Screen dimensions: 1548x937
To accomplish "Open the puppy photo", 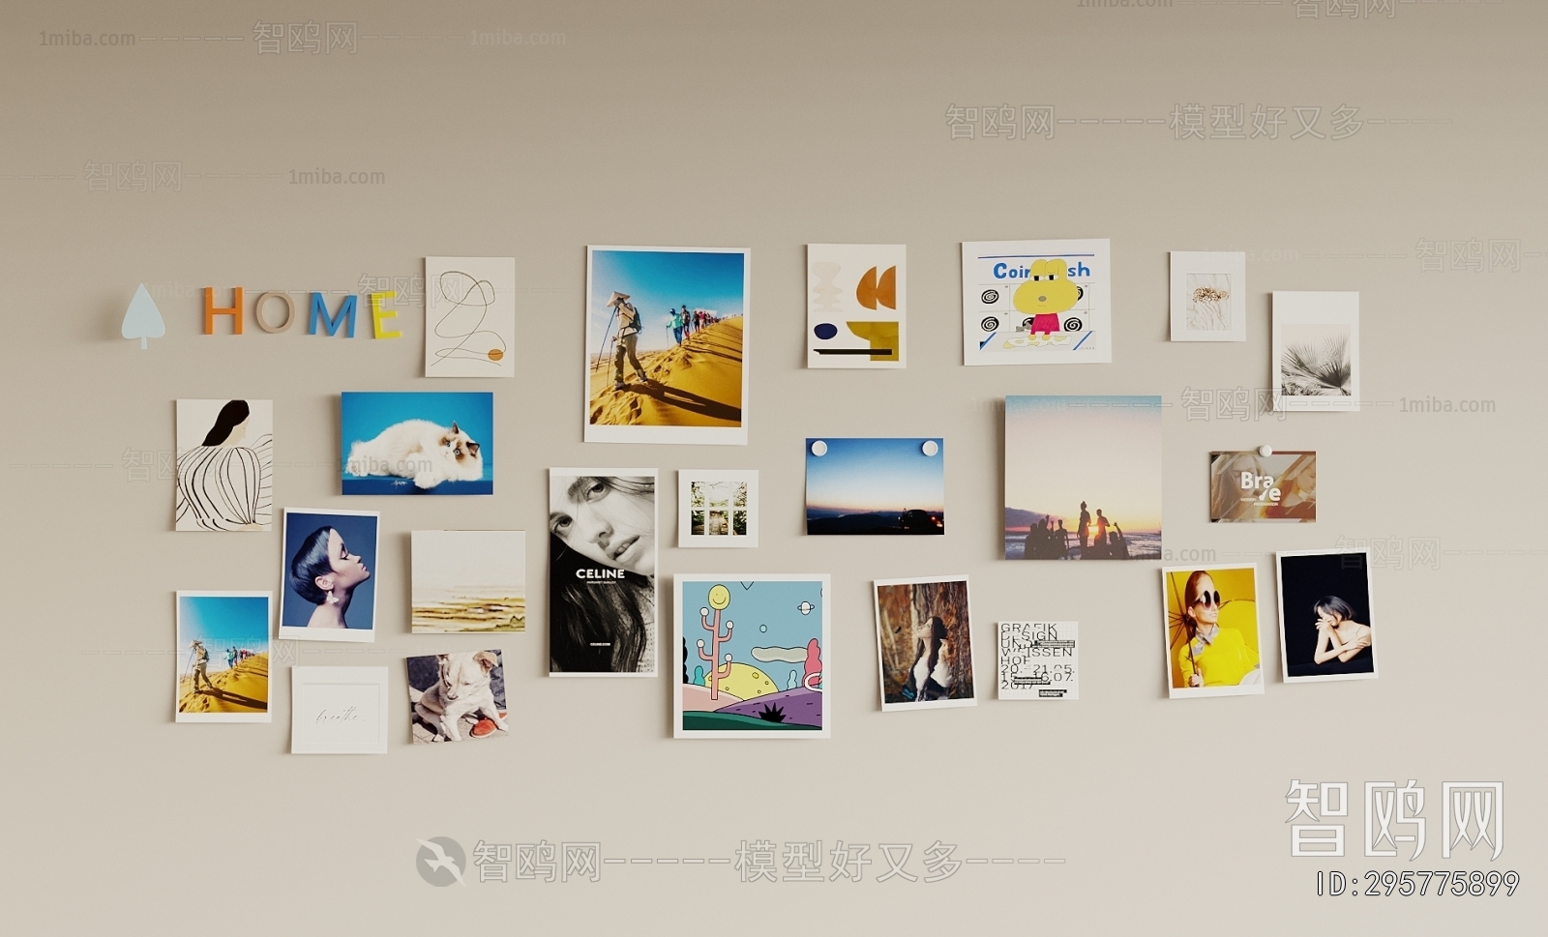I will click(x=457, y=696).
